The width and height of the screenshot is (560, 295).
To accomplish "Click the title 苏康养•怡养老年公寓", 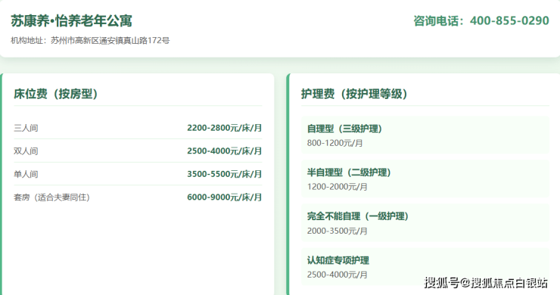I will tap(71, 20).
